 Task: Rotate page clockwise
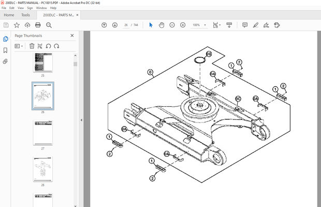click(x=56, y=46)
